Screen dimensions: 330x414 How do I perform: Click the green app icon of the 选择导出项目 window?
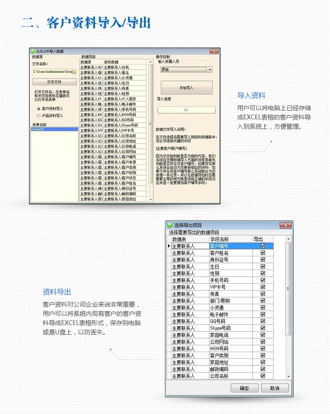pos(170,225)
